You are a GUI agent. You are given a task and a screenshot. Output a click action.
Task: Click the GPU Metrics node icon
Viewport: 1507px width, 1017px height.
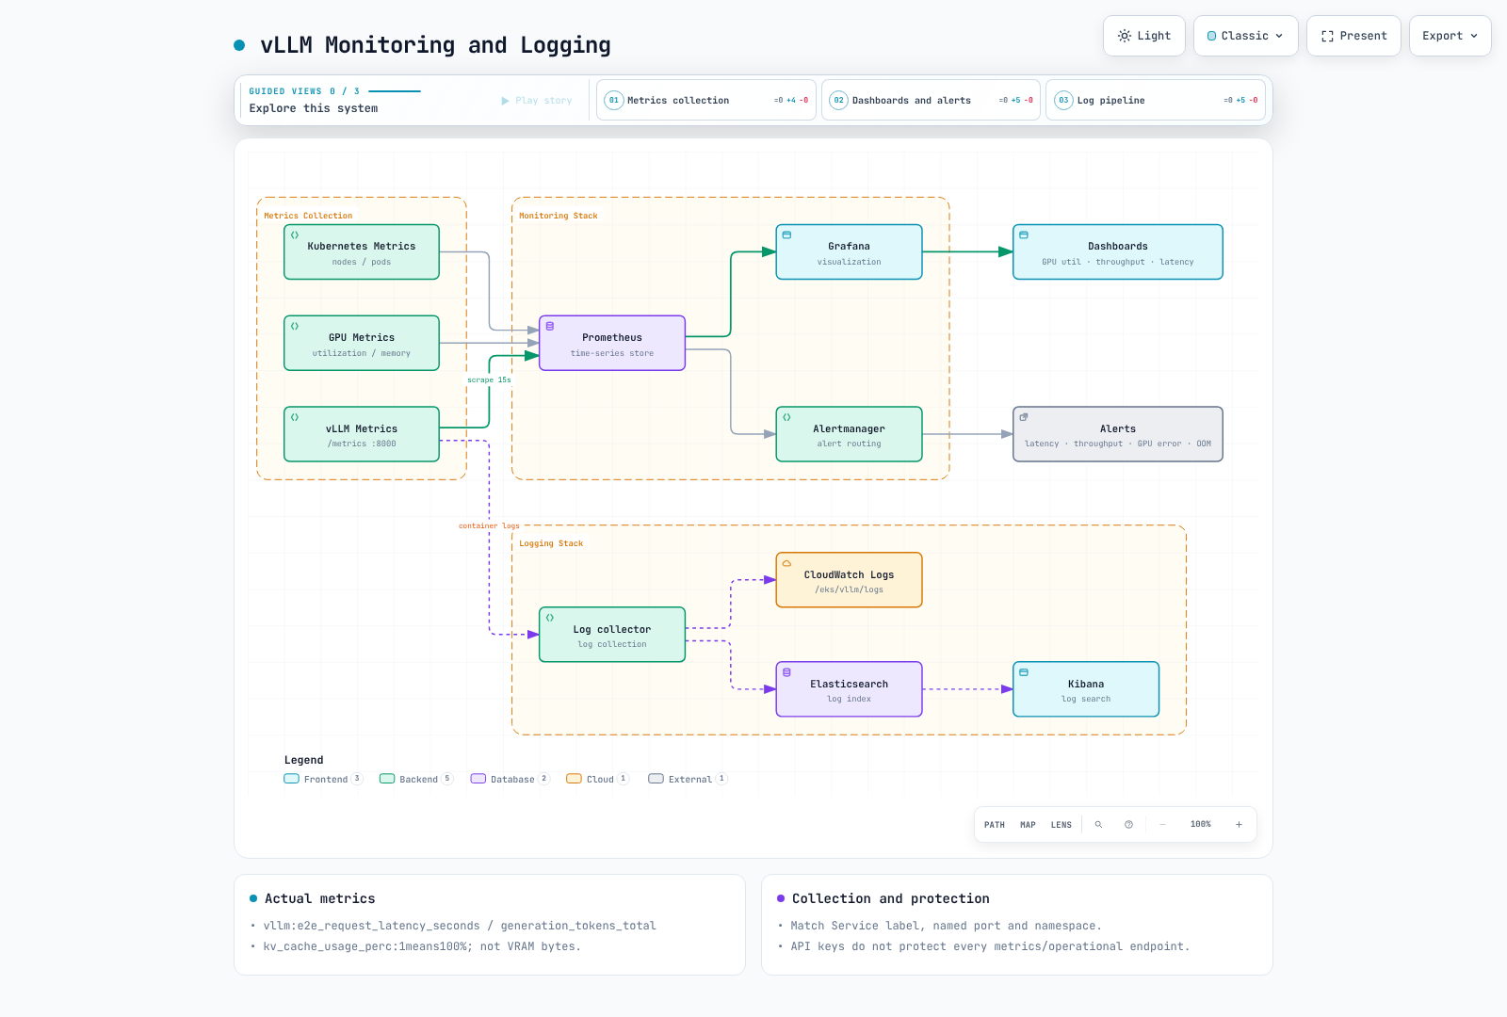(295, 327)
